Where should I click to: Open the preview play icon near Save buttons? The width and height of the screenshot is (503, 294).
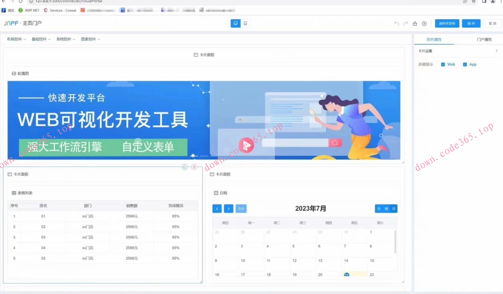point(424,23)
